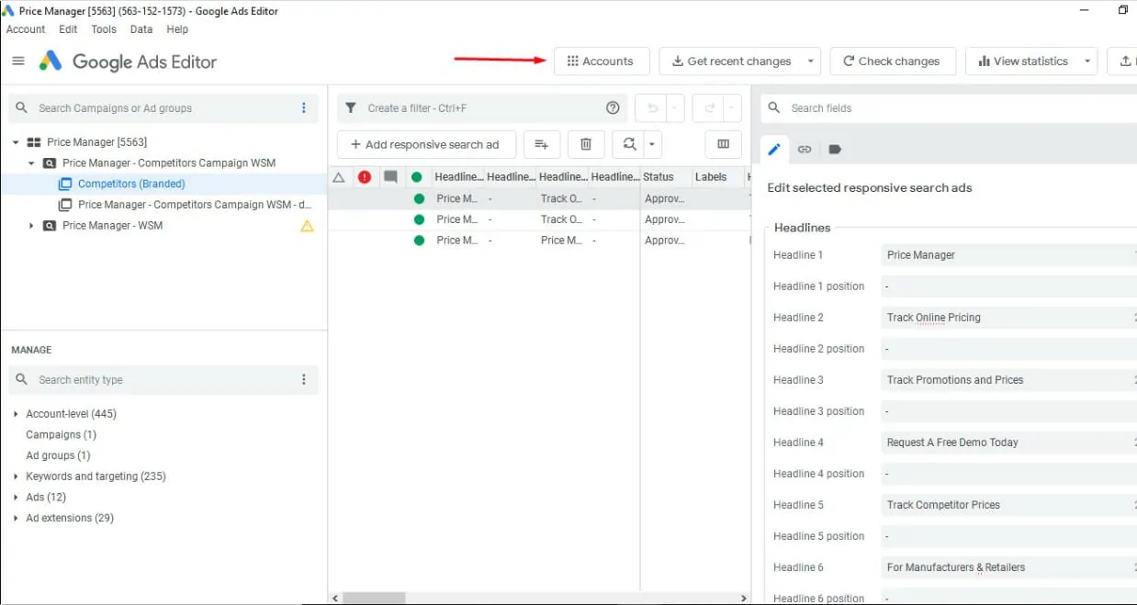Edit Headline 1 field Price Manager
Image resolution: width=1137 pixels, height=605 pixels.
pos(1008,255)
